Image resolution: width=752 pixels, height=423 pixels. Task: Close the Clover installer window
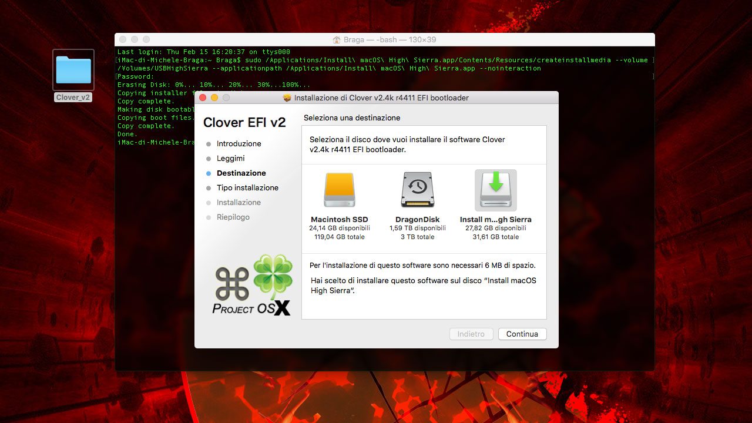coord(203,98)
